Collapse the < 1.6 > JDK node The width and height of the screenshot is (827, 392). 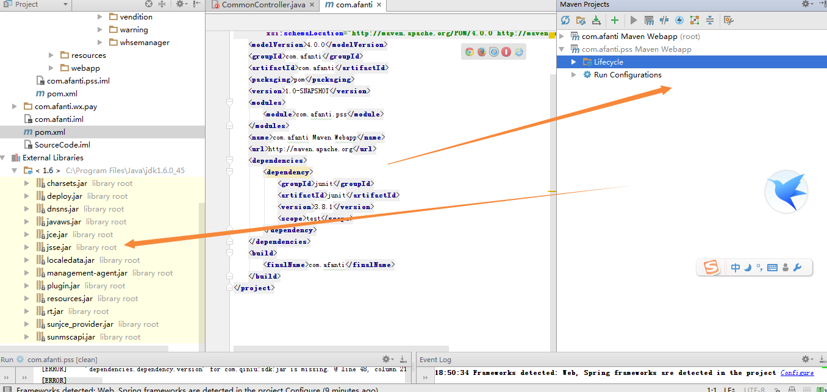tap(15, 171)
